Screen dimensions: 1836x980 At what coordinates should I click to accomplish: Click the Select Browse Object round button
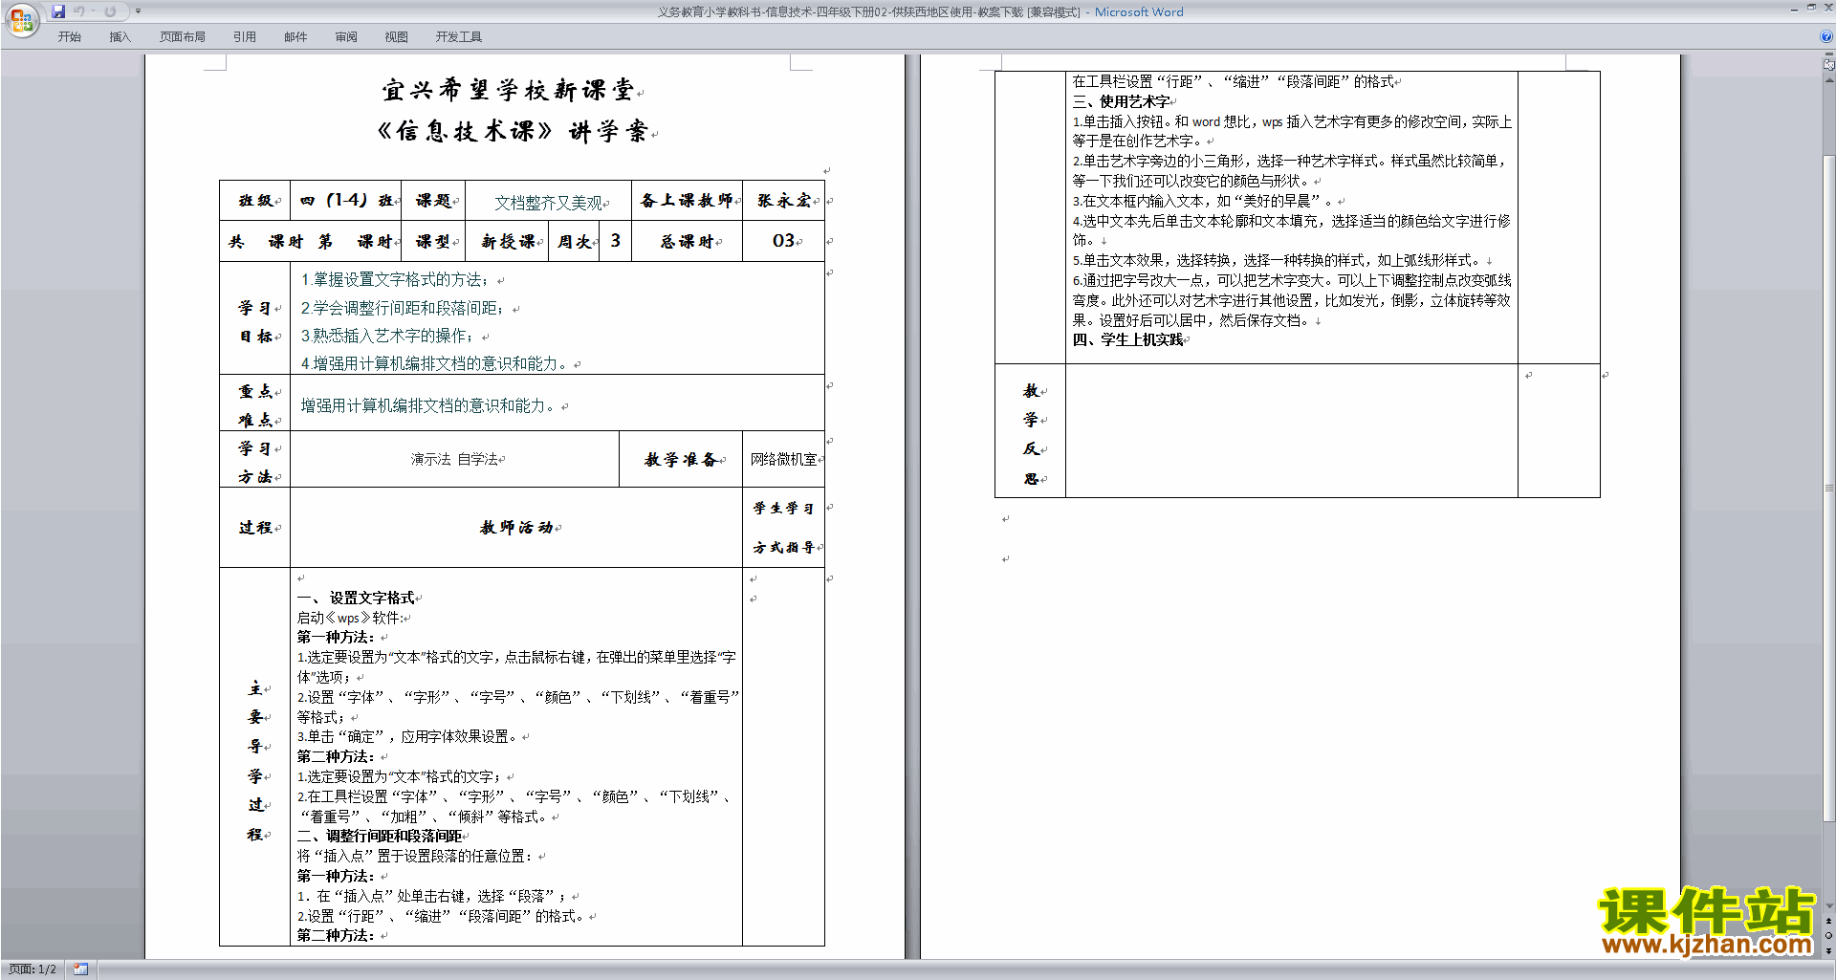tap(1829, 936)
